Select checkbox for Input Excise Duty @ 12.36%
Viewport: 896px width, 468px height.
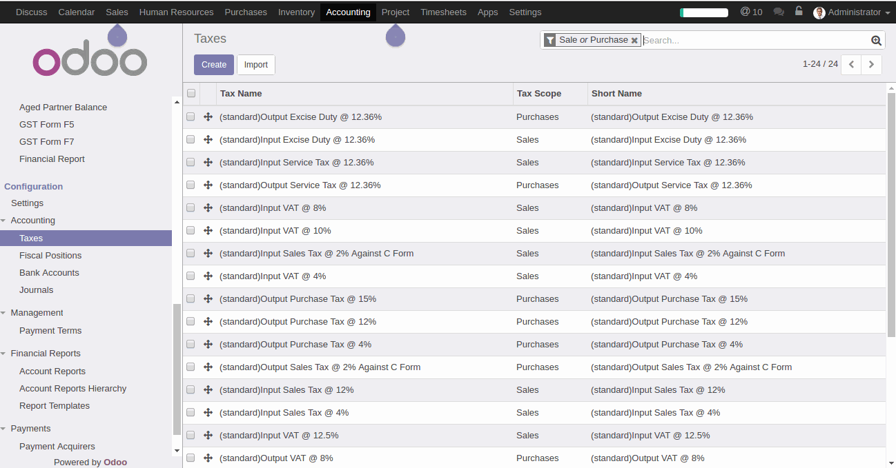[191, 140]
